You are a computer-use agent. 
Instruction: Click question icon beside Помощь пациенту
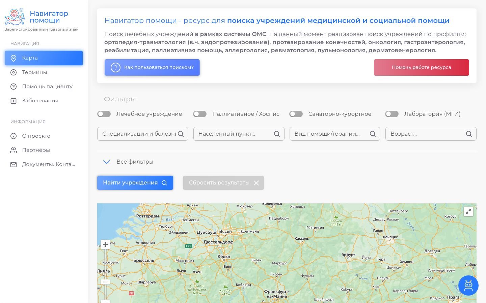click(13, 87)
